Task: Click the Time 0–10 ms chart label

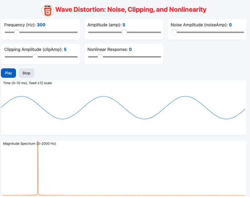Action: (27, 83)
